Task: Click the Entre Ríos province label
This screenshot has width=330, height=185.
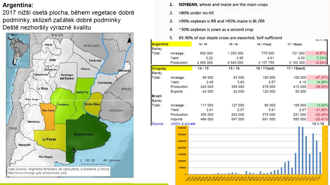Action: pos(92,104)
